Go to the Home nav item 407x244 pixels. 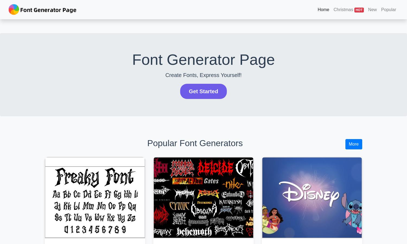323,9
